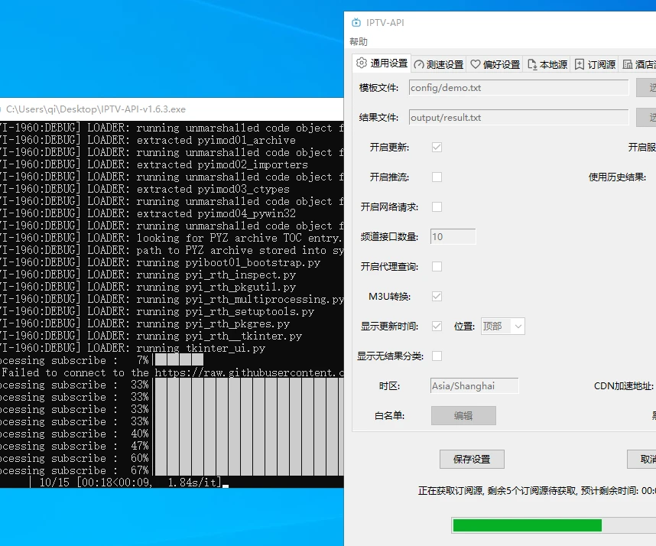The image size is (656, 546).
Task: Click the 模板文件 field with config/demo.txt
Action: pos(518,88)
